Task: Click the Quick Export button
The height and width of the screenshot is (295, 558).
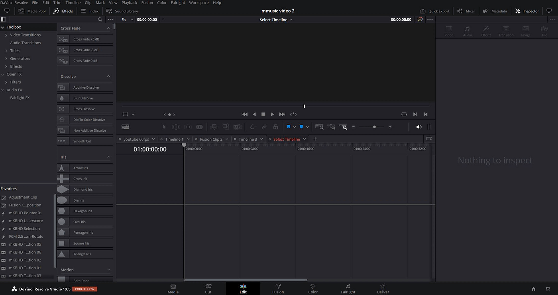Action: coord(434,11)
